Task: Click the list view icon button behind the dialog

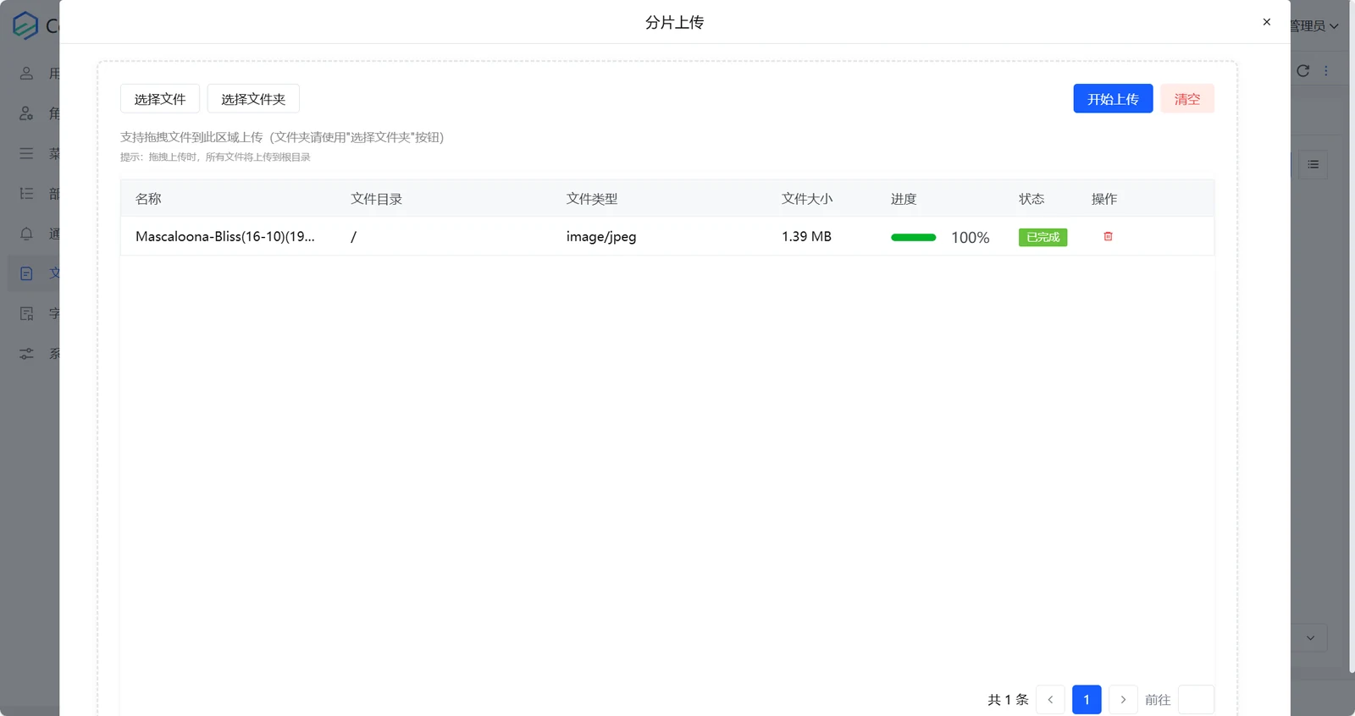Action: pos(1314,164)
